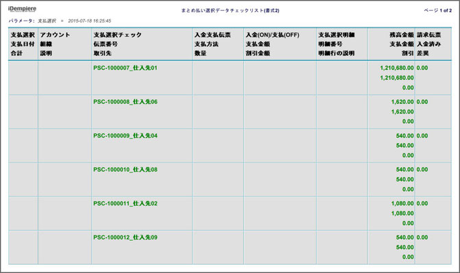The image size is (460, 273).
Task: Click the 割引 header under 残高金額
Action: (x=408, y=53)
